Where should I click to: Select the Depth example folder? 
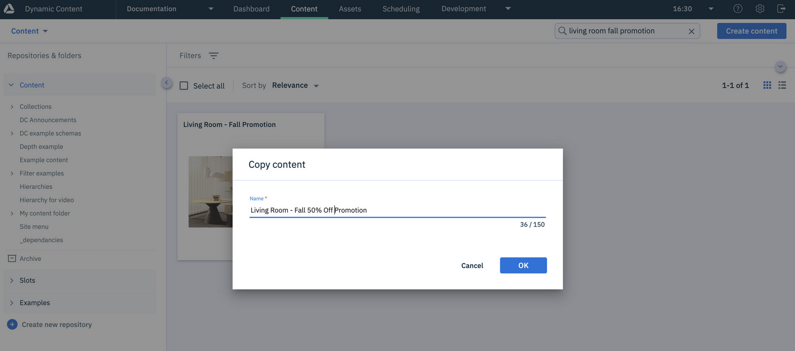click(41, 147)
